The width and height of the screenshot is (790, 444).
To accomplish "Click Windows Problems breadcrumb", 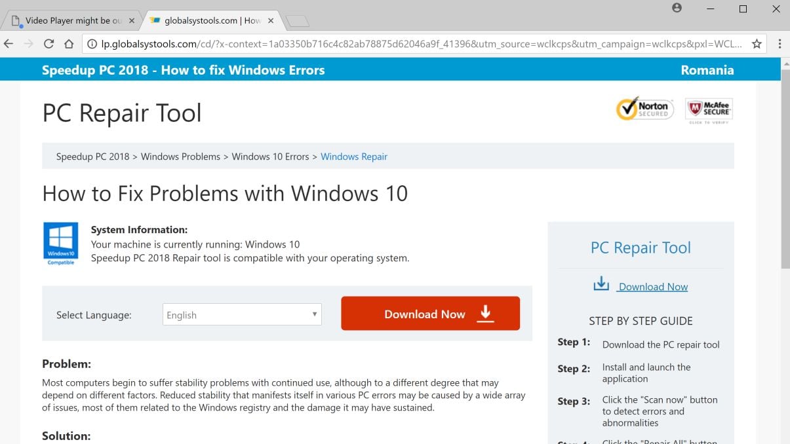I will pos(180,157).
